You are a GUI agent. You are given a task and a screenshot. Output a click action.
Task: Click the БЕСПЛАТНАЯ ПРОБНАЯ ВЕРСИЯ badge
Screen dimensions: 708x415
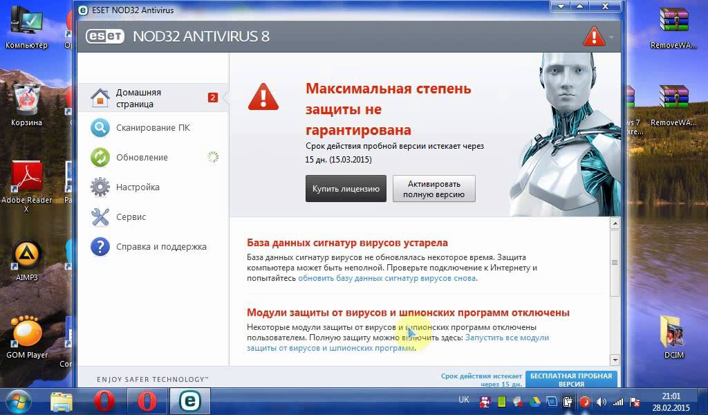[571, 379]
